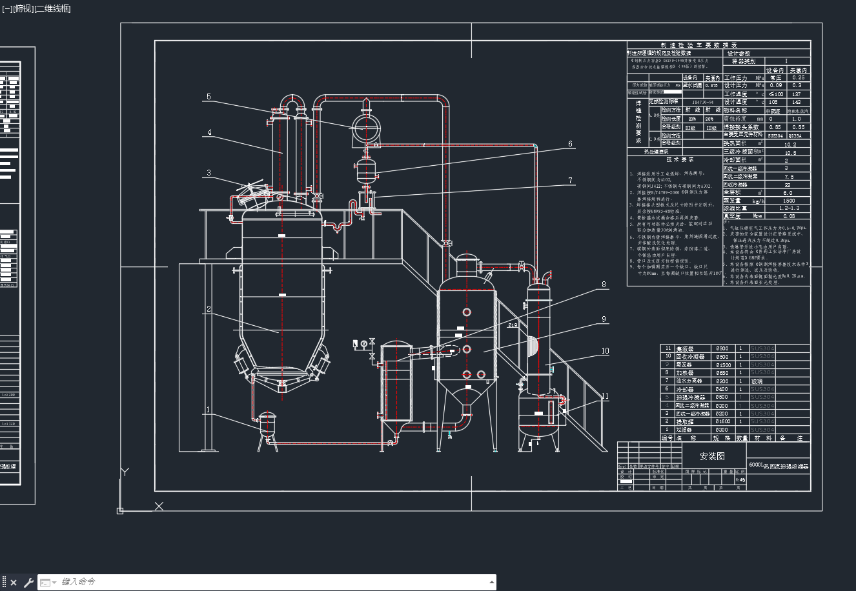Select leader callout number 3 in drawing

click(x=209, y=172)
